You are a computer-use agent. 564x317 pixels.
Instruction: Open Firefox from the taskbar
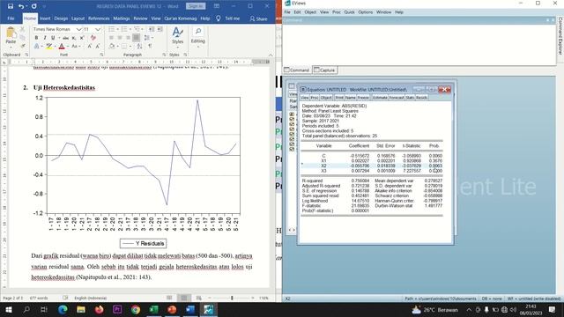pyautogui.click(x=100, y=309)
